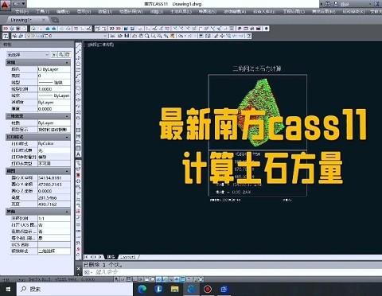This screenshot has height=296, width=382.
Task: Select the Line draw tool in vertical toolbar
Action: point(79,45)
